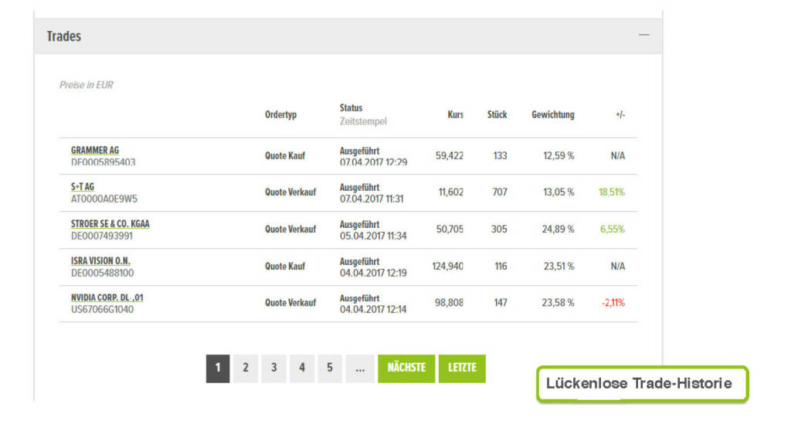Open NVIDIA CORP. DL-,01 link
This screenshot has height=445, width=791.
tap(107, 297)
